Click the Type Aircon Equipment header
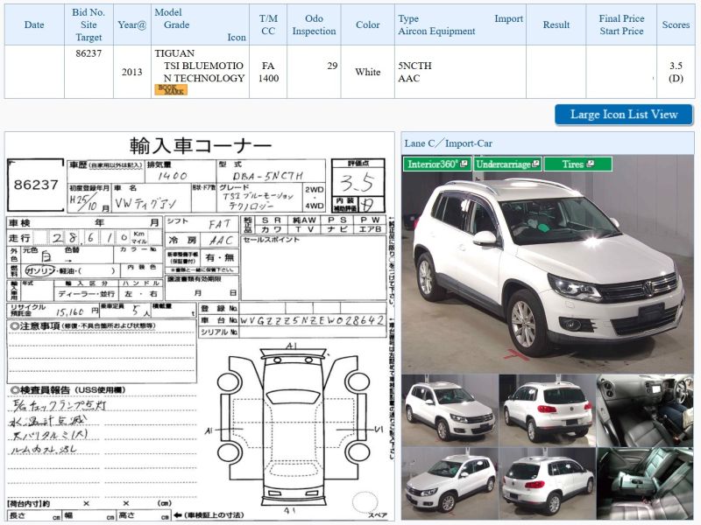The image size is (701, 525). coord(436,24)
